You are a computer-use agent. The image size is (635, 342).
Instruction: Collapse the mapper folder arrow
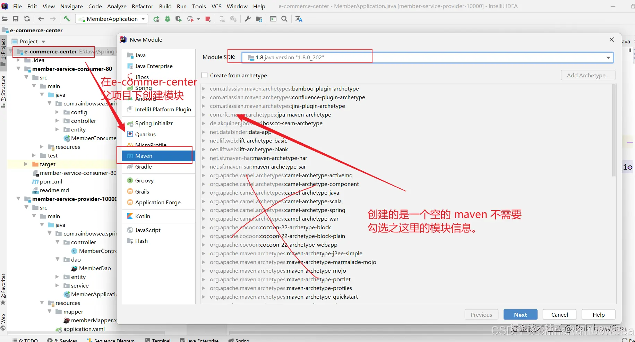coord(50,311)
